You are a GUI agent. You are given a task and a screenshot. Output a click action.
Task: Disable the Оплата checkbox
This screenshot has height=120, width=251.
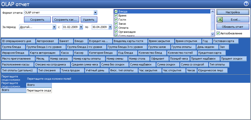(116, 28)
